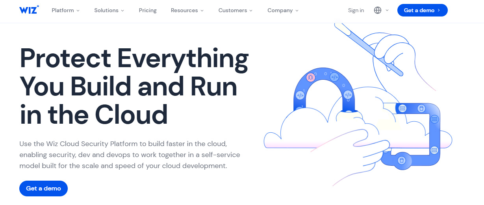Image resolution: width=484 pixels, height=205 pixels.
Task: Click the hero cloud lock illustration
Action: point(358,104)
